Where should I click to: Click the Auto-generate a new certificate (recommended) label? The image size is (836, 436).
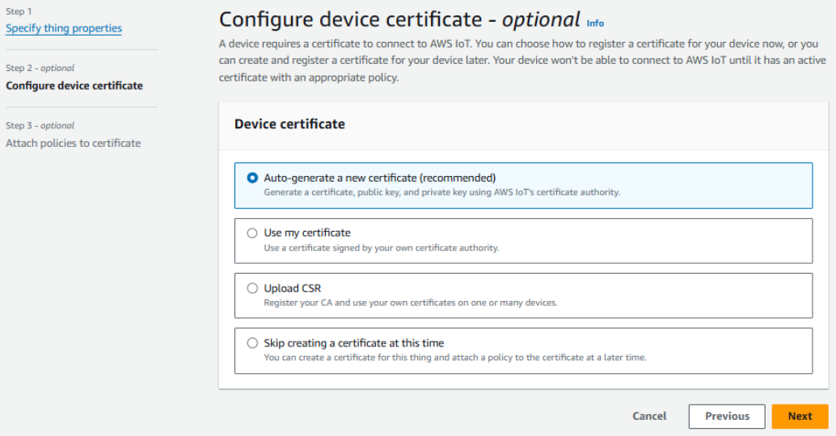(x=379, y=178)
